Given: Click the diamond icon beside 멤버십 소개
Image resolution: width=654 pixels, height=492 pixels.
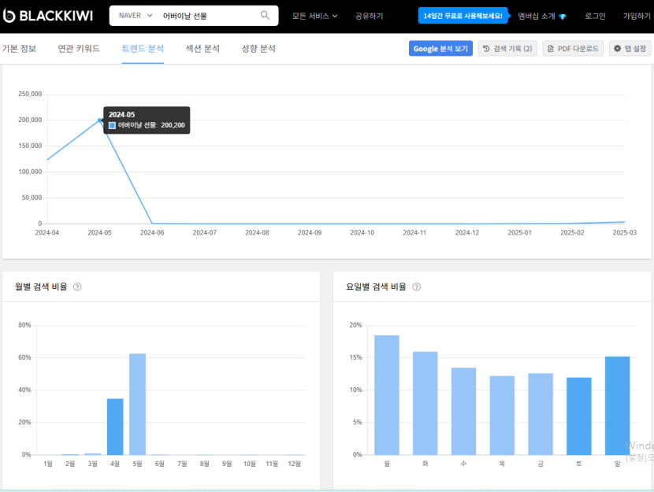Looking at the screenshot, I should [563, 17].
